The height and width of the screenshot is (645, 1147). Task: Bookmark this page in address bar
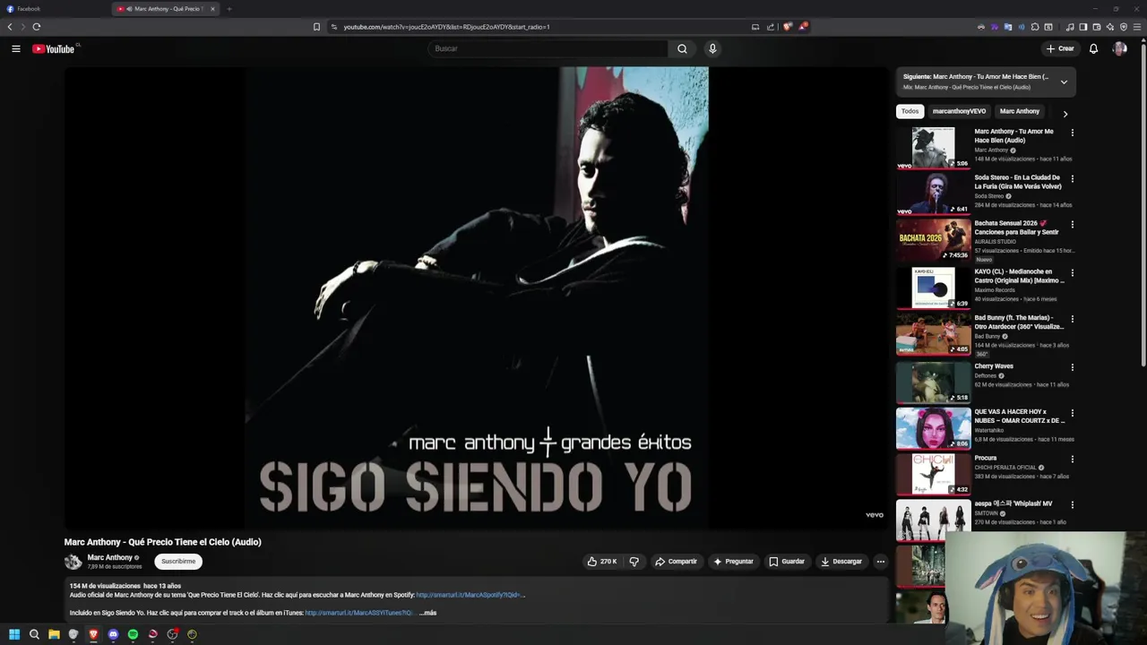tap(316, 27)
